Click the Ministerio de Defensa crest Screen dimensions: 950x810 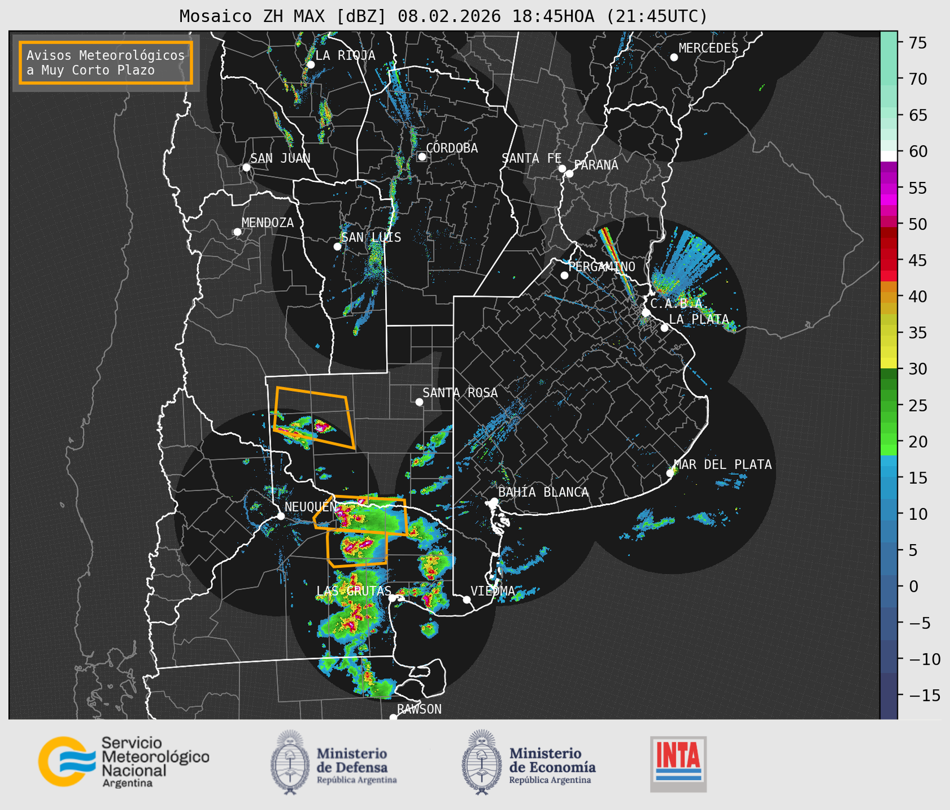click(x=290, y=762)
